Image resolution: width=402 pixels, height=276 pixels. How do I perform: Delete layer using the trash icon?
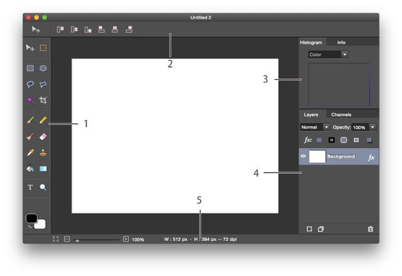(x=371, y=229)
